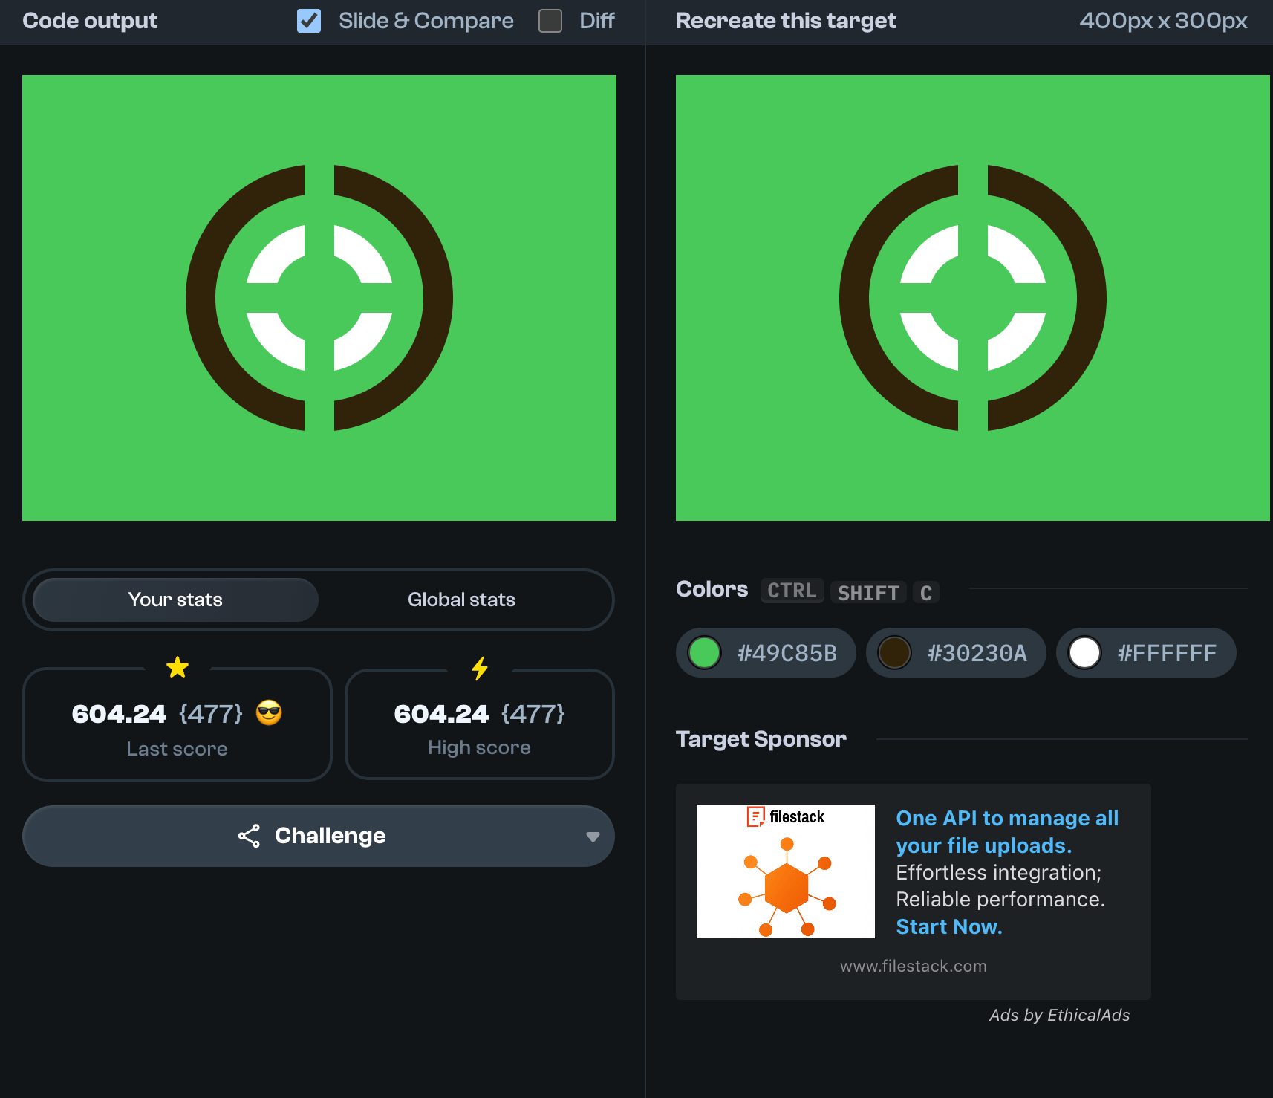Click the SHIFT key badge next to Colors
The height and width of the screenshot is (1098, 1273).
pos(868,593)
